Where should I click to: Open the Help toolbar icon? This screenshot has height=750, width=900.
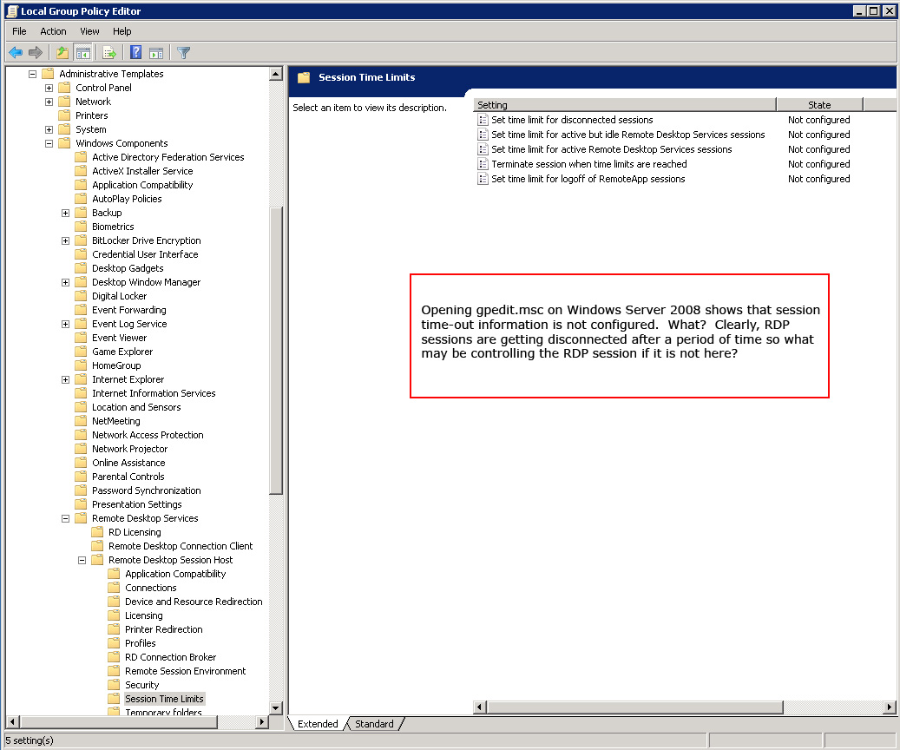[135, 53]
